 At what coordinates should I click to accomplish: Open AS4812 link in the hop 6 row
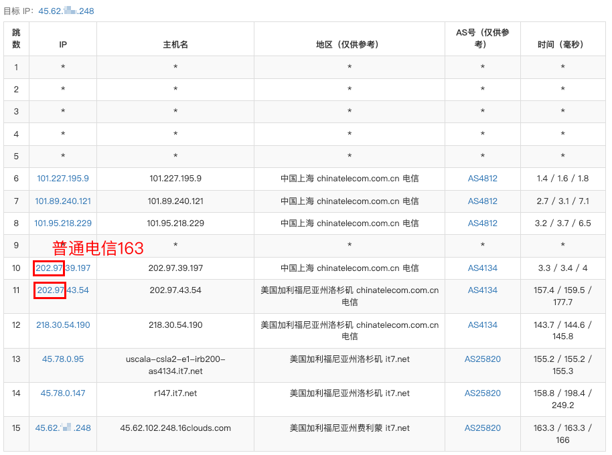(482, 179)
